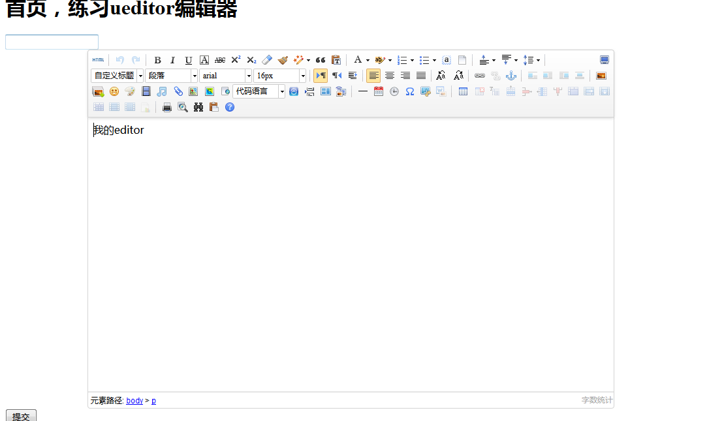Insert an unordered bullet list

[424, 60]
